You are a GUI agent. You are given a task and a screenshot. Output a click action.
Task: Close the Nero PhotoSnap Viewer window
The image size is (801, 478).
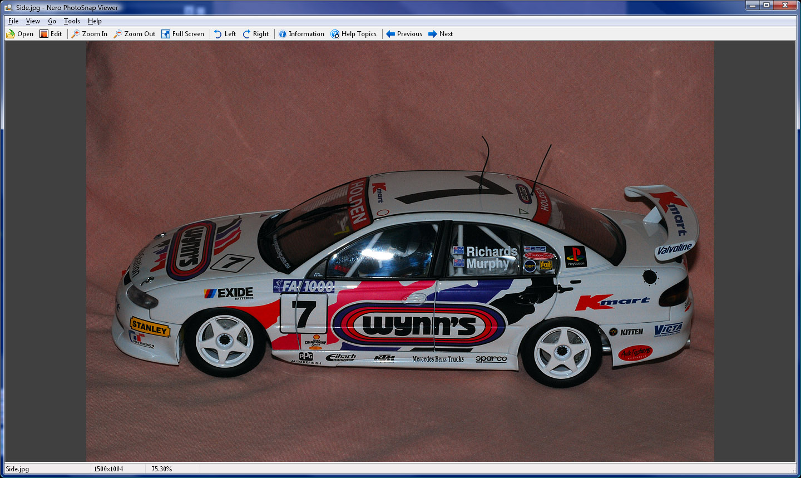786,5
